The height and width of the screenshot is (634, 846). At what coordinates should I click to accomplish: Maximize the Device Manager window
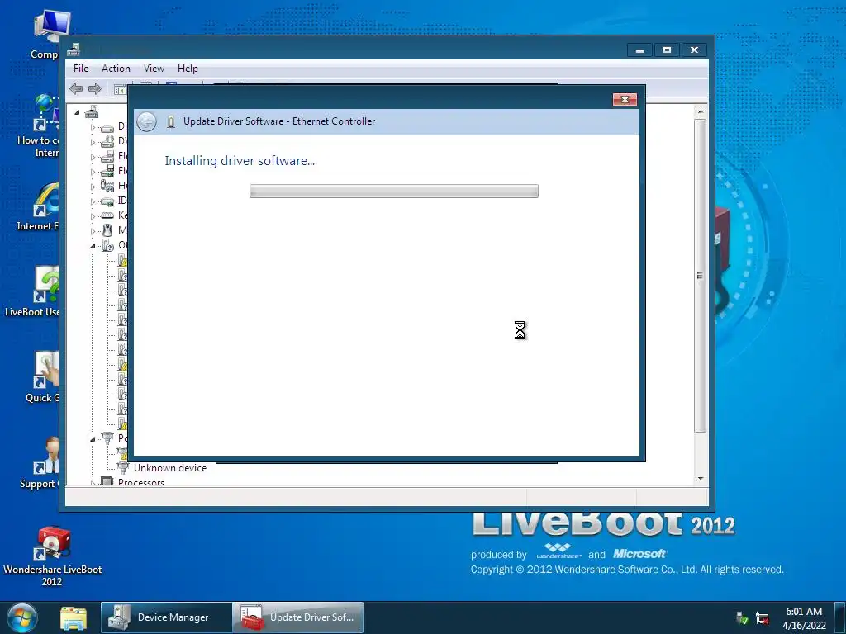(x=667, y=50)
